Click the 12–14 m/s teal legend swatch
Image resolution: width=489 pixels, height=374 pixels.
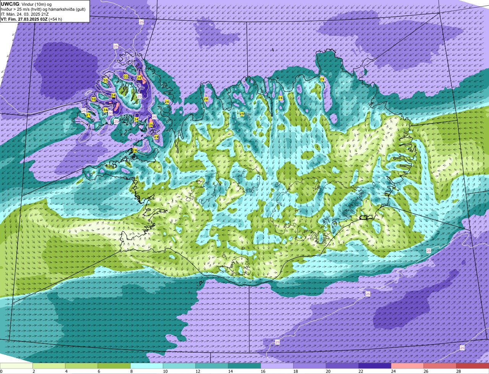pyautogui.click(x=212, y=366)
